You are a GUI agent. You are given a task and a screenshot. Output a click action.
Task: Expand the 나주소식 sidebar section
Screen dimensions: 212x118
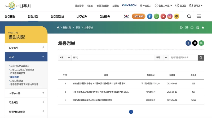point(26,48)
